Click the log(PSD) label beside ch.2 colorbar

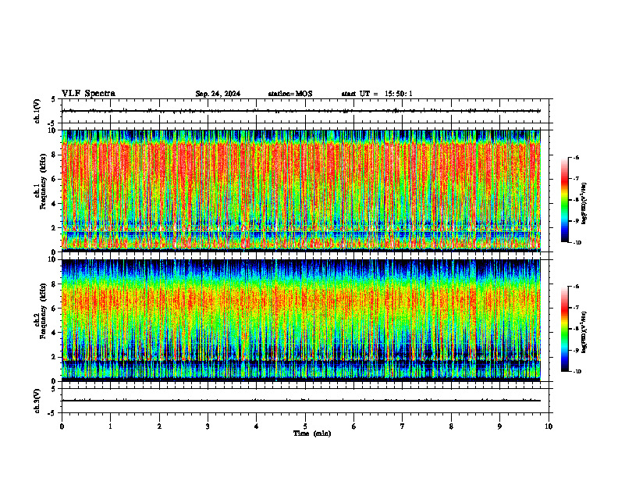coord(584,332)
